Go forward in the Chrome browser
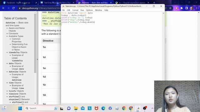Image resolution: width=200 pixels, height=112 pixels. [x=8, y=8]
